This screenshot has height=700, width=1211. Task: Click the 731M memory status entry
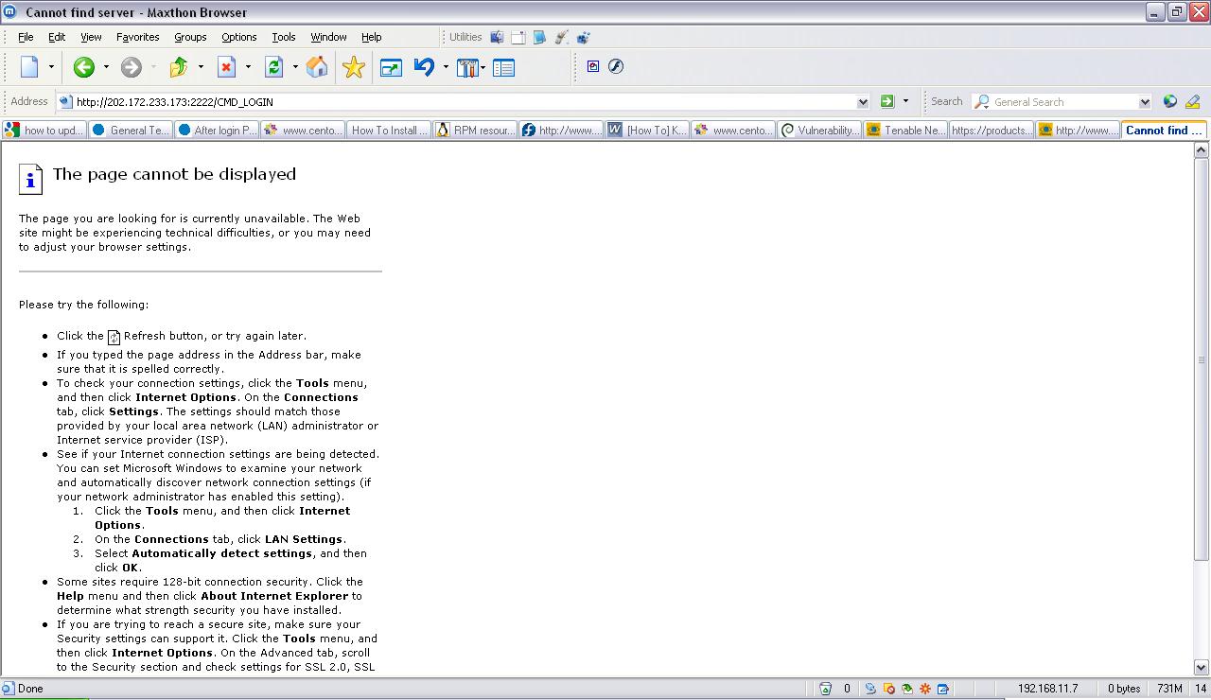pyautogui.click(x=1170, y=689)
